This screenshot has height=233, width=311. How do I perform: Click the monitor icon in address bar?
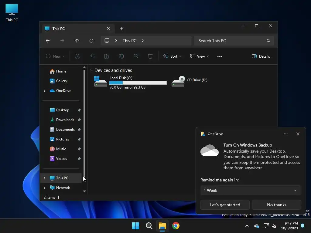point(107,41)
